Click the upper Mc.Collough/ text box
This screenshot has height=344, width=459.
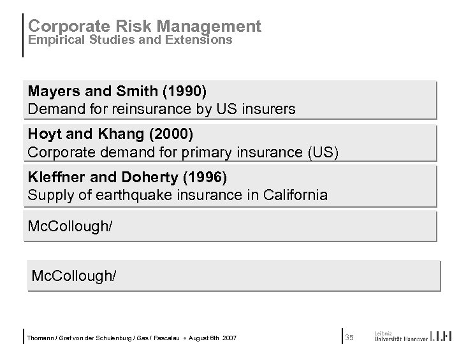[71, 227]
